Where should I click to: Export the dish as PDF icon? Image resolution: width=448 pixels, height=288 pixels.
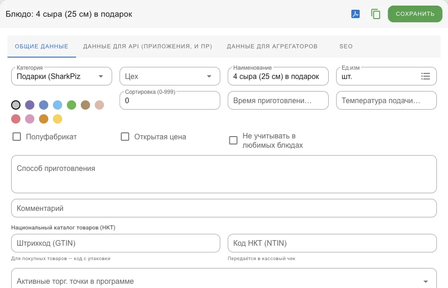356,14
